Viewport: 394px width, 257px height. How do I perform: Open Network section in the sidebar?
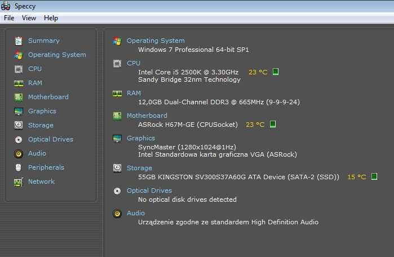pos(41,181)
